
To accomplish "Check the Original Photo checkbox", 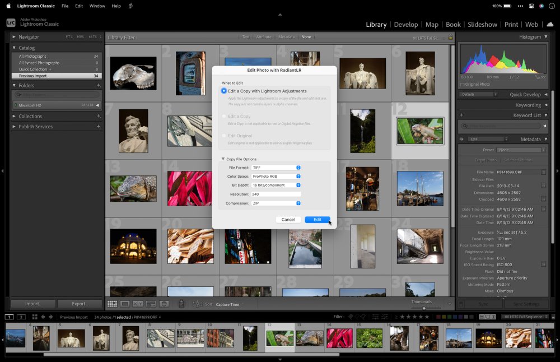I will (x=462, y=85).
